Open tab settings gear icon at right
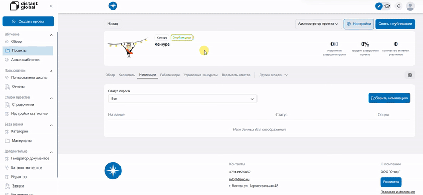The height and width of the screenshot is (195, 423). (x=410, y=75)
